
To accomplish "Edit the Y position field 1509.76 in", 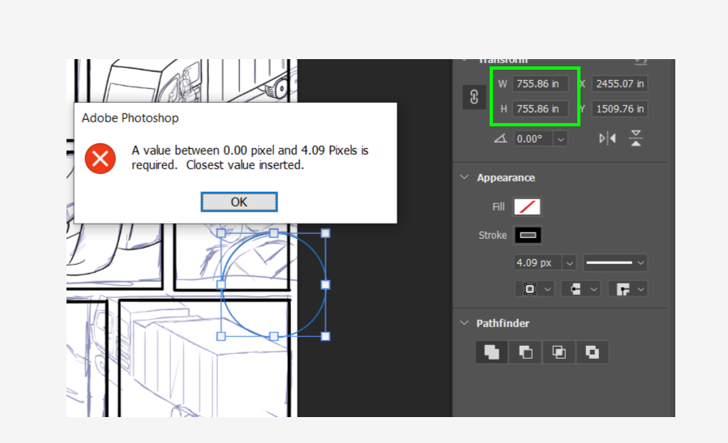I will click(x=619, y=109).
